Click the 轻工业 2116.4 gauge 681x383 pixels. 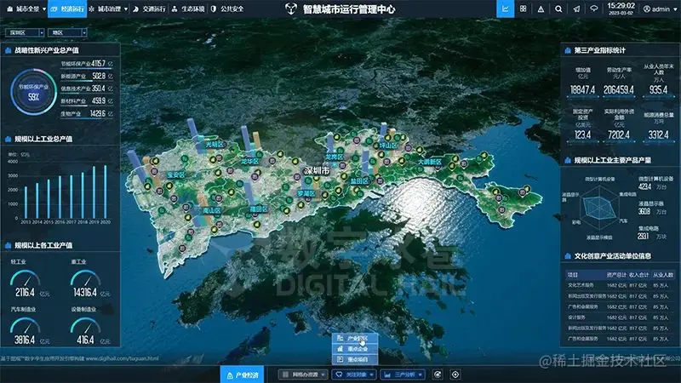(25, 283)
